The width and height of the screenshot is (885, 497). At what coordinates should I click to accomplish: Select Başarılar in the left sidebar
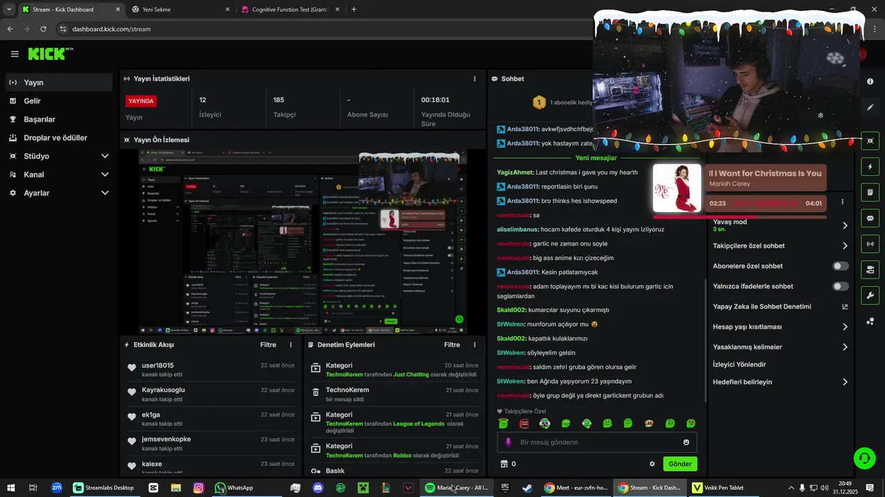(x=59, y=119)
